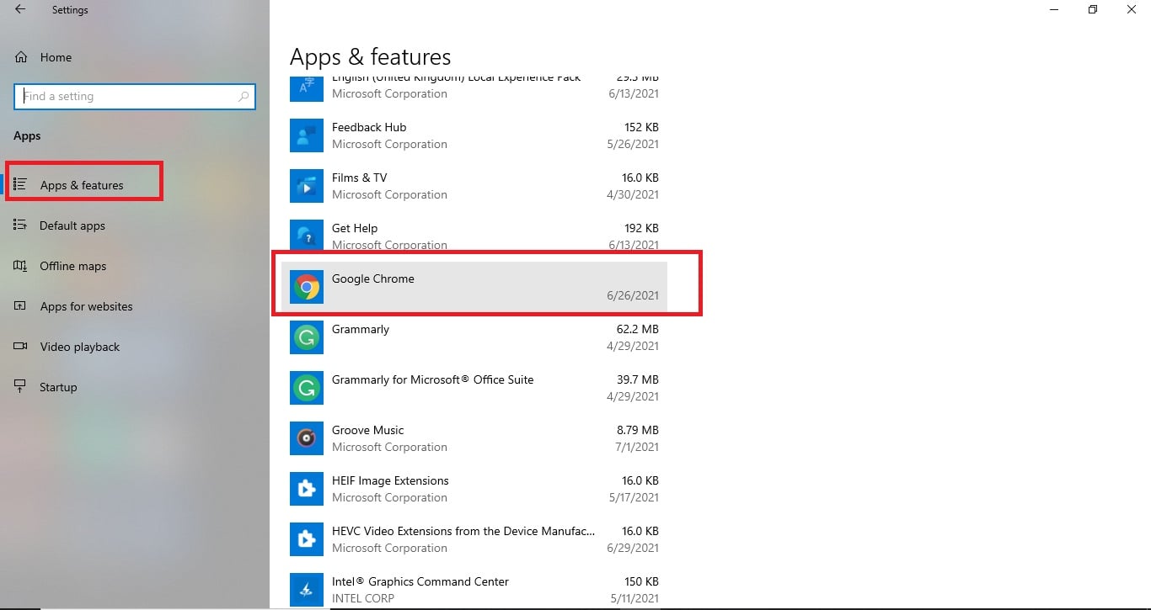The height and width of the screenshot is (610, 1151).
Task: Click Groove Music app name
Action: pyautogui.click(x=368, y=430)
